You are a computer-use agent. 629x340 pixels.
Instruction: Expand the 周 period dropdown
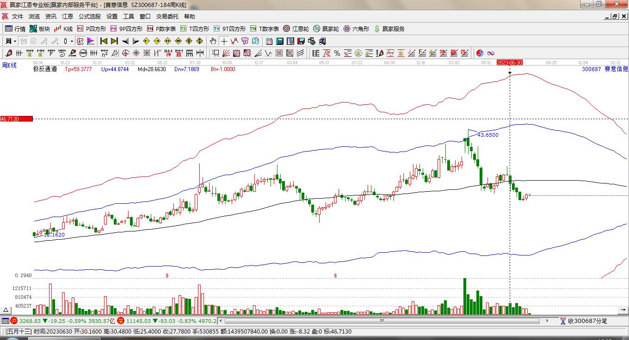[x=10, y=41]
